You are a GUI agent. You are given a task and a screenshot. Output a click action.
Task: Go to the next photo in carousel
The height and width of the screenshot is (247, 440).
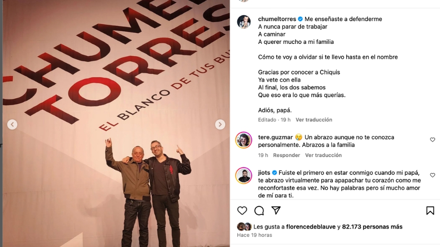(220, 124)
